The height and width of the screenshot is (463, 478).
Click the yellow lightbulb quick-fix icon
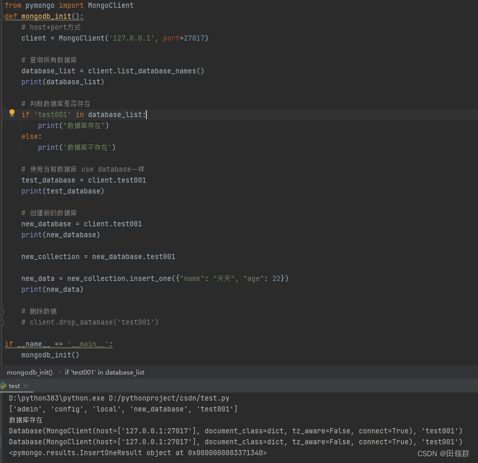click(12, 113)
